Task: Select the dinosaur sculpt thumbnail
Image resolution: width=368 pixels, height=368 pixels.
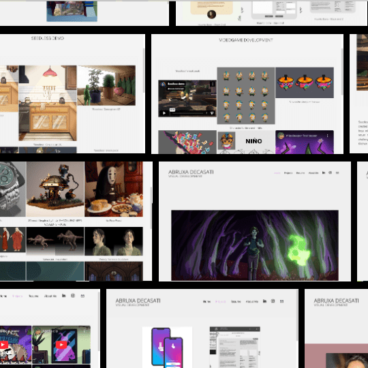Action: click(55, 241)
